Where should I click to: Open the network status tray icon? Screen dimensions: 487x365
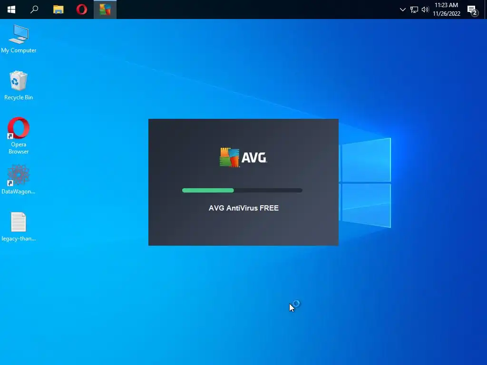coord(414,10)
